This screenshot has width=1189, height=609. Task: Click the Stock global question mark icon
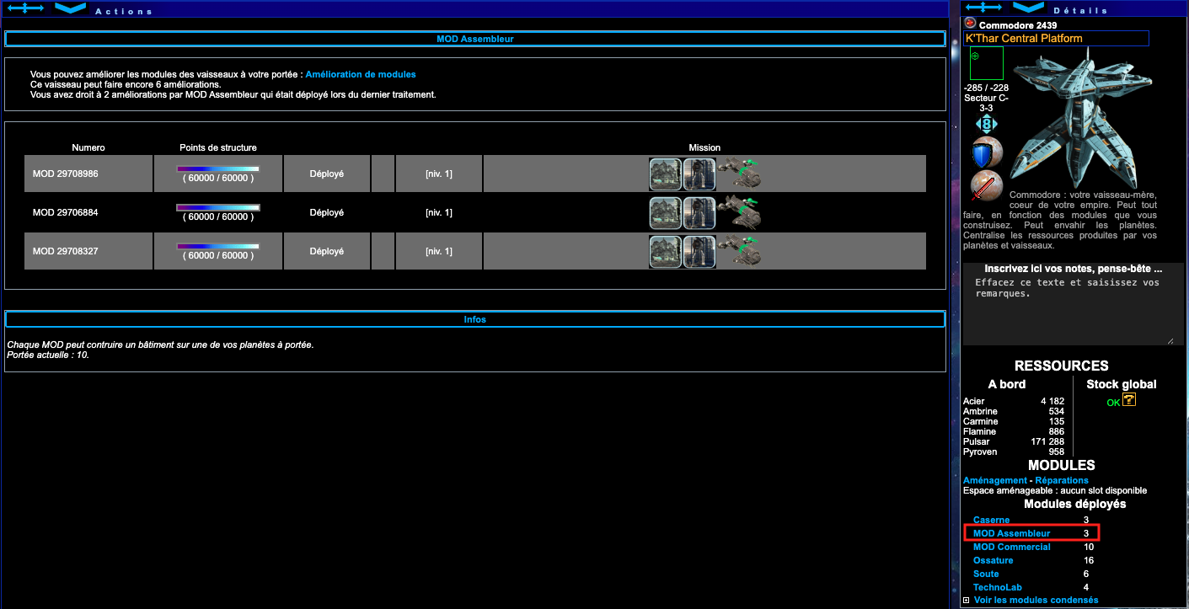[x=1129, y=400]
